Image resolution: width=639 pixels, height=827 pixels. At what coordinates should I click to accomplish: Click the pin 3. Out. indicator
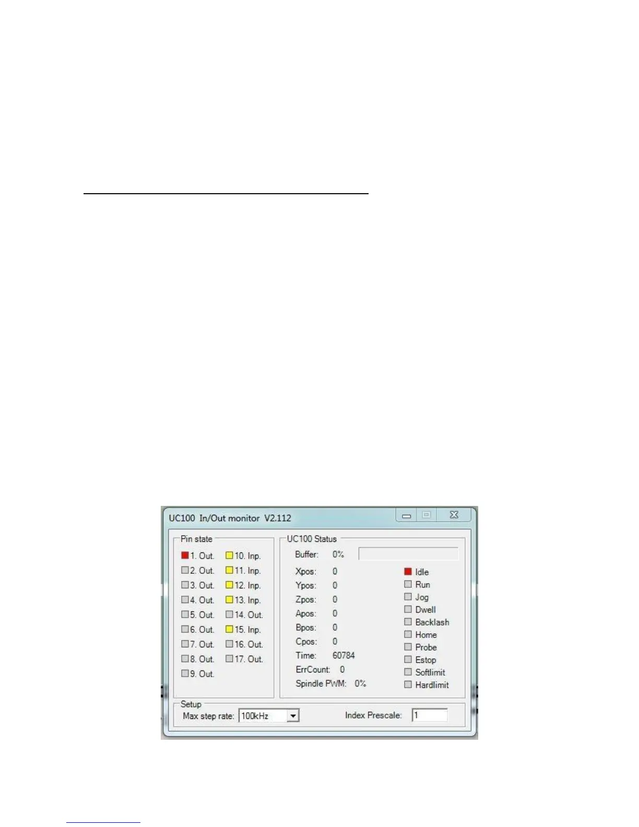pyautogui.click(x=185, y=585)
